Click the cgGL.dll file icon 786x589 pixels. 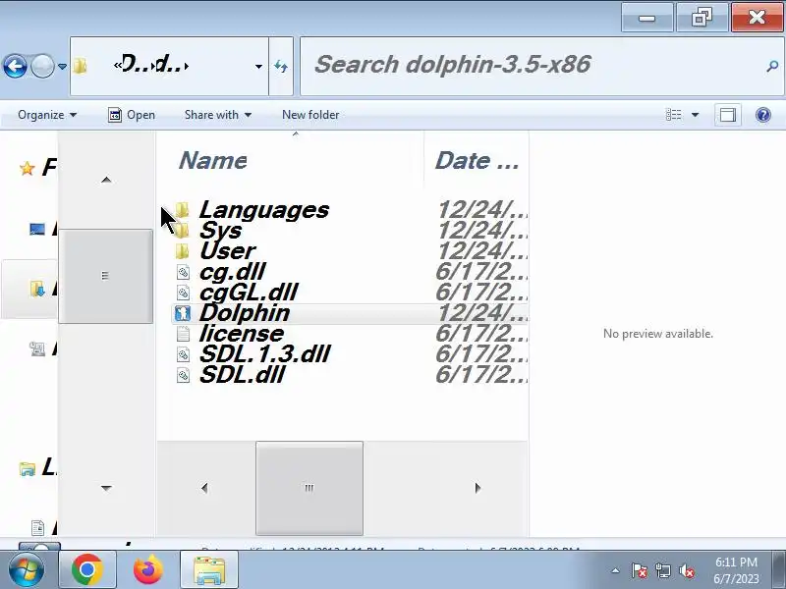(183, 293)
